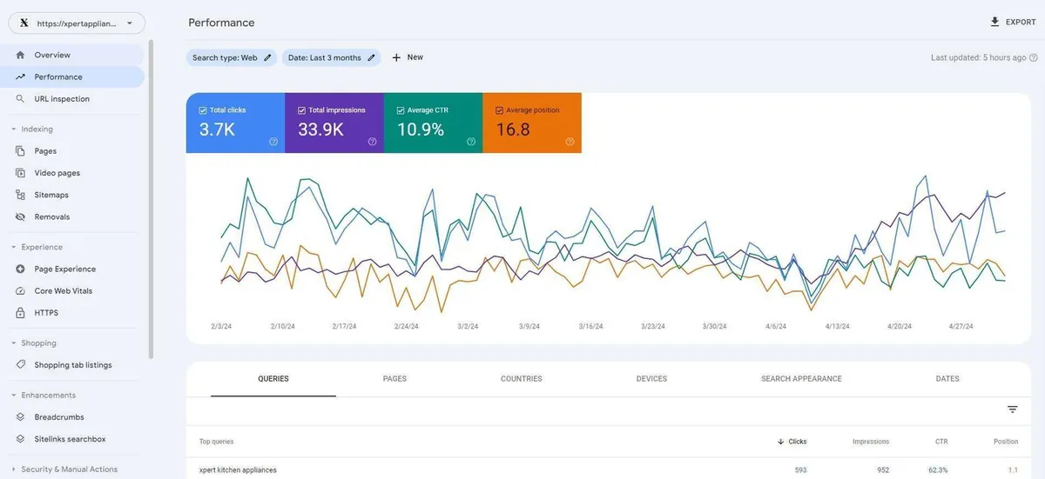Sort by CTR column header
This screenshot has height=479, width=1045.
click(x=941, y=442)
